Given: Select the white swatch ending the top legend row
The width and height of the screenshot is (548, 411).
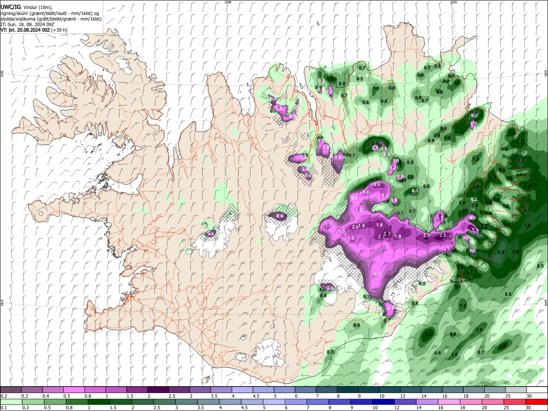Looking at the screenshot, I should 537,390.
